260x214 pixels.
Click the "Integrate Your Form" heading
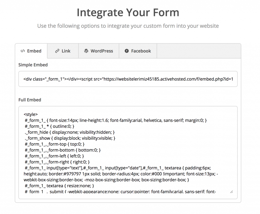pos(128,12)
